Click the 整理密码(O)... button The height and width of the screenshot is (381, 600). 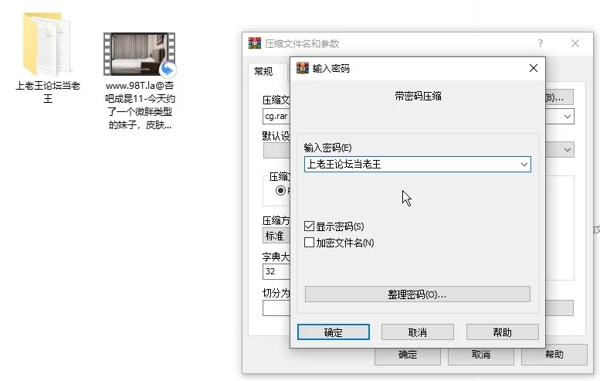coord(417,294)
